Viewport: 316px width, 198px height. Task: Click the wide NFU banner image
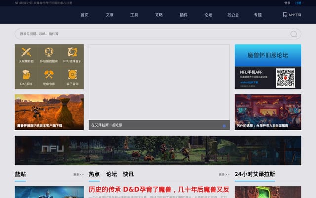point(158,150)
